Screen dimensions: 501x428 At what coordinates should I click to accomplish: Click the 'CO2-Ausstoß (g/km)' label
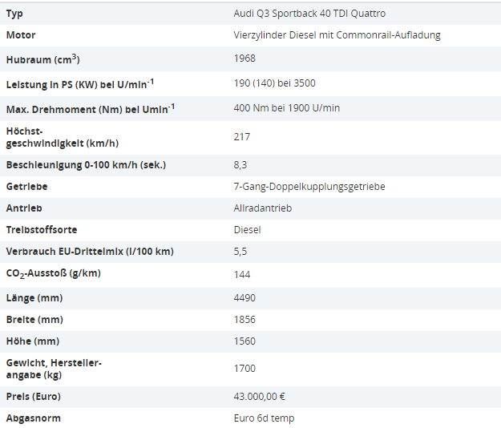(54, 274)
